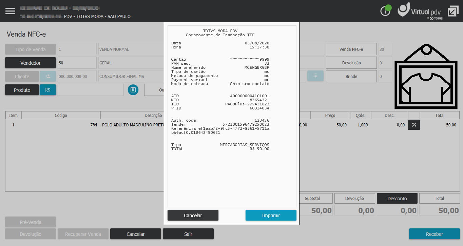Click the CONSUMIDOR FINAL MS field
Viewport: 463px width, 246px height.
click(131, 76)
